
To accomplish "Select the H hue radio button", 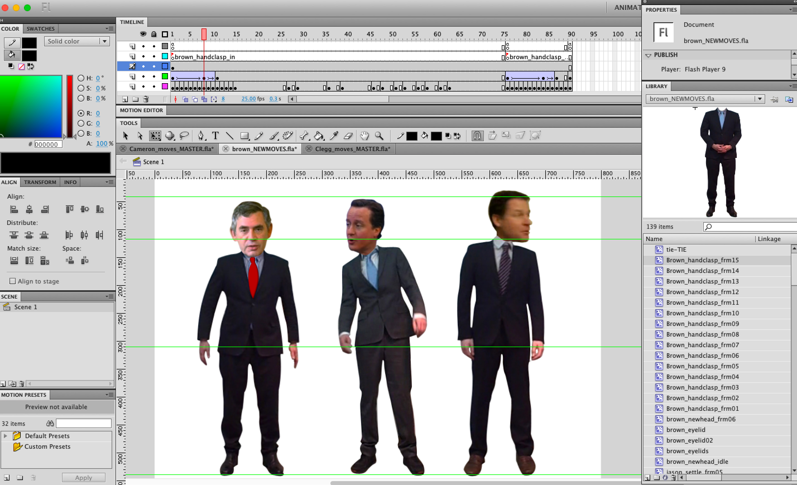I will [81, 78].
